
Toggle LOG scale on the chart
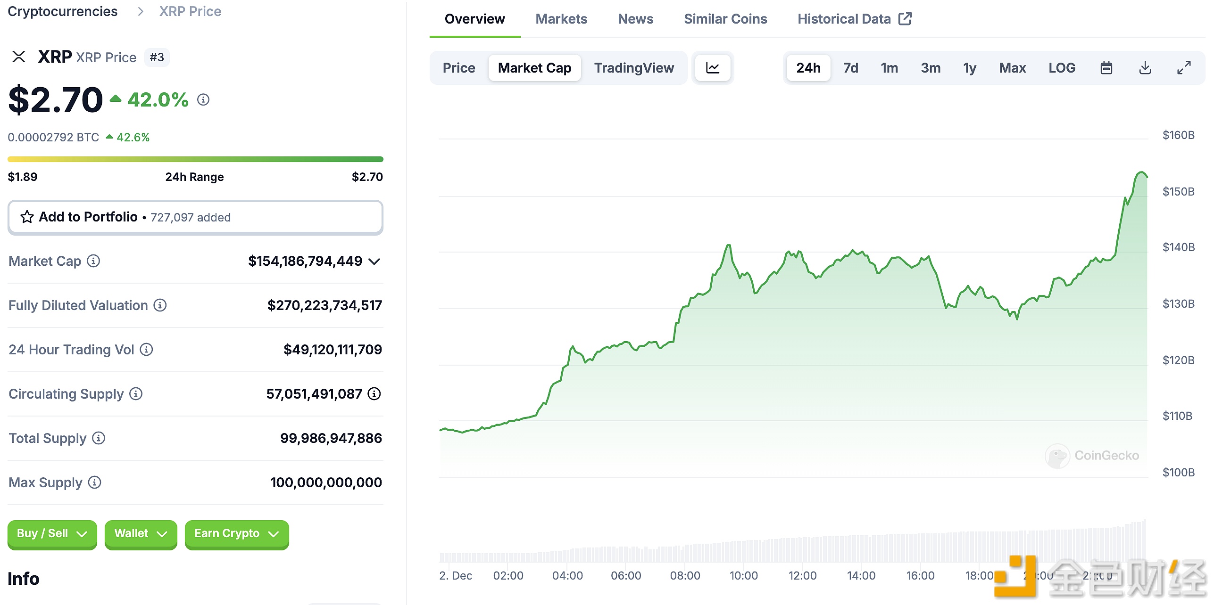pos(1062,68)
